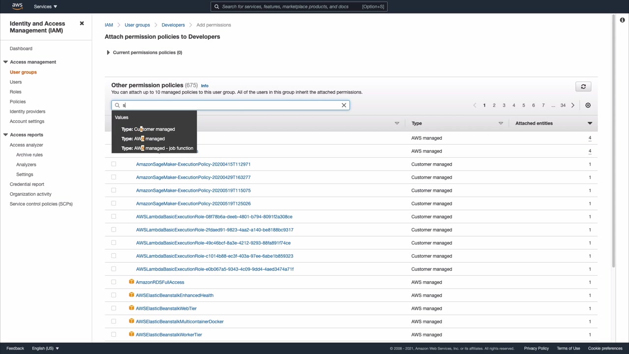Open AmazonRDSFullAccess policy link
629x354 pixels.
coord(160,282)
